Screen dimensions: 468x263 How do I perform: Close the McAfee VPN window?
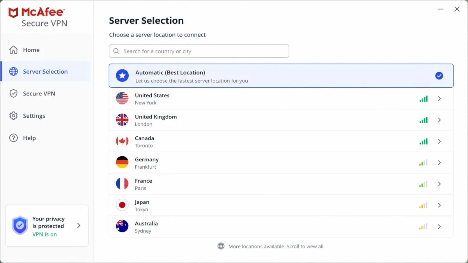pyautogui.click(x=457, y=9)
